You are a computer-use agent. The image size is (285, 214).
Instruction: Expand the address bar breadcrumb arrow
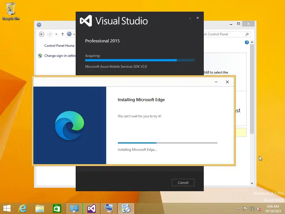point(74,34)
